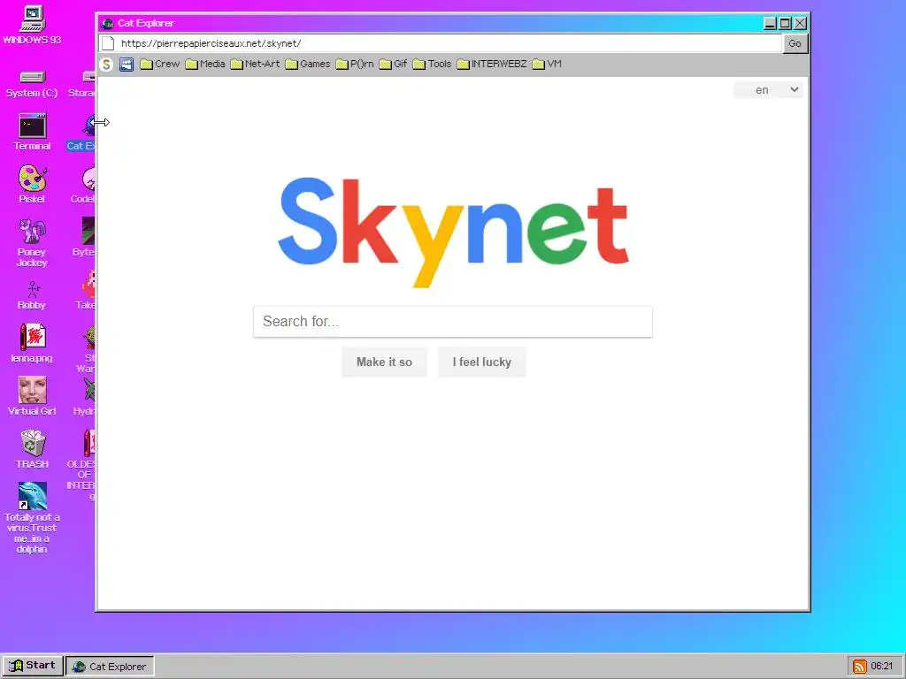Open lenna.png file icon
The height and width of the screenshot is (679, 906).
[x=33, y=337]
